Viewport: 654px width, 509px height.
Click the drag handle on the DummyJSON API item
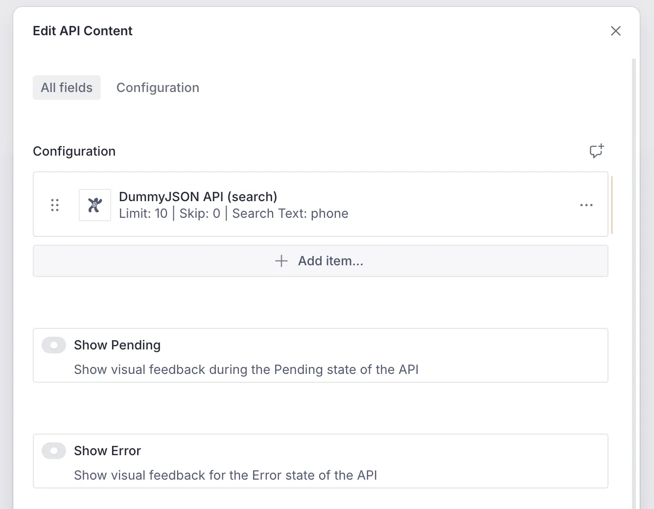pos(54,205)
